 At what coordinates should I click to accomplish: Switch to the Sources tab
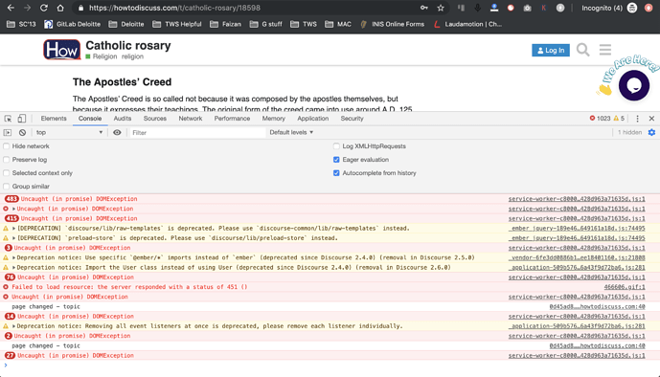coord(155,119)
